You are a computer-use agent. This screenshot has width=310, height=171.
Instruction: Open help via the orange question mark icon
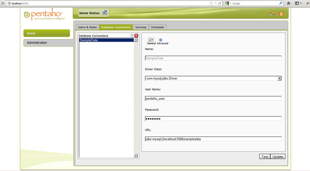point(281,14)
